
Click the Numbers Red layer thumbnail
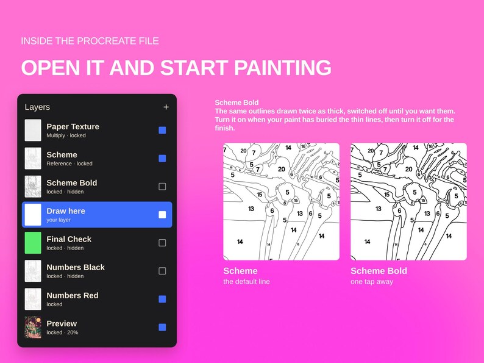[33, 299]
